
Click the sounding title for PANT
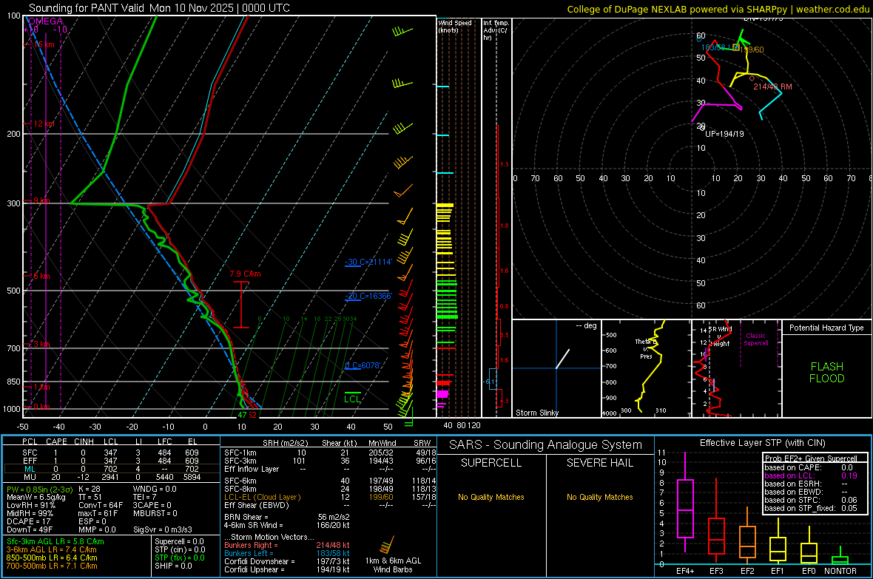[159, 8]
